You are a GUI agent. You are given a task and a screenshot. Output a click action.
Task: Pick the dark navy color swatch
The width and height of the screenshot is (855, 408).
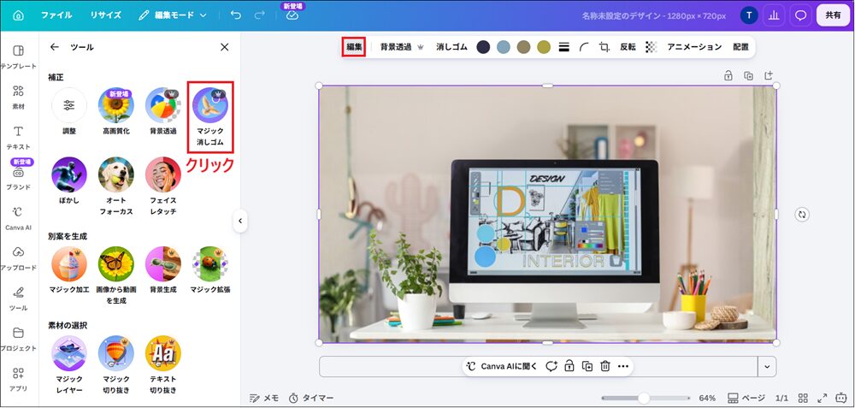coord(483,47)
